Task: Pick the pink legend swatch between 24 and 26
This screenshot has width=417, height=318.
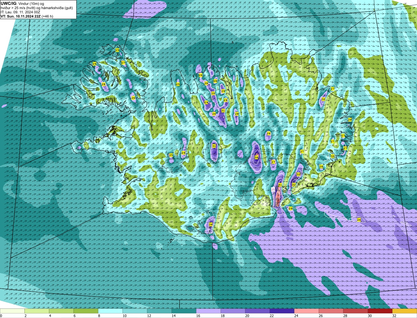Action: [x=307, y=311]
